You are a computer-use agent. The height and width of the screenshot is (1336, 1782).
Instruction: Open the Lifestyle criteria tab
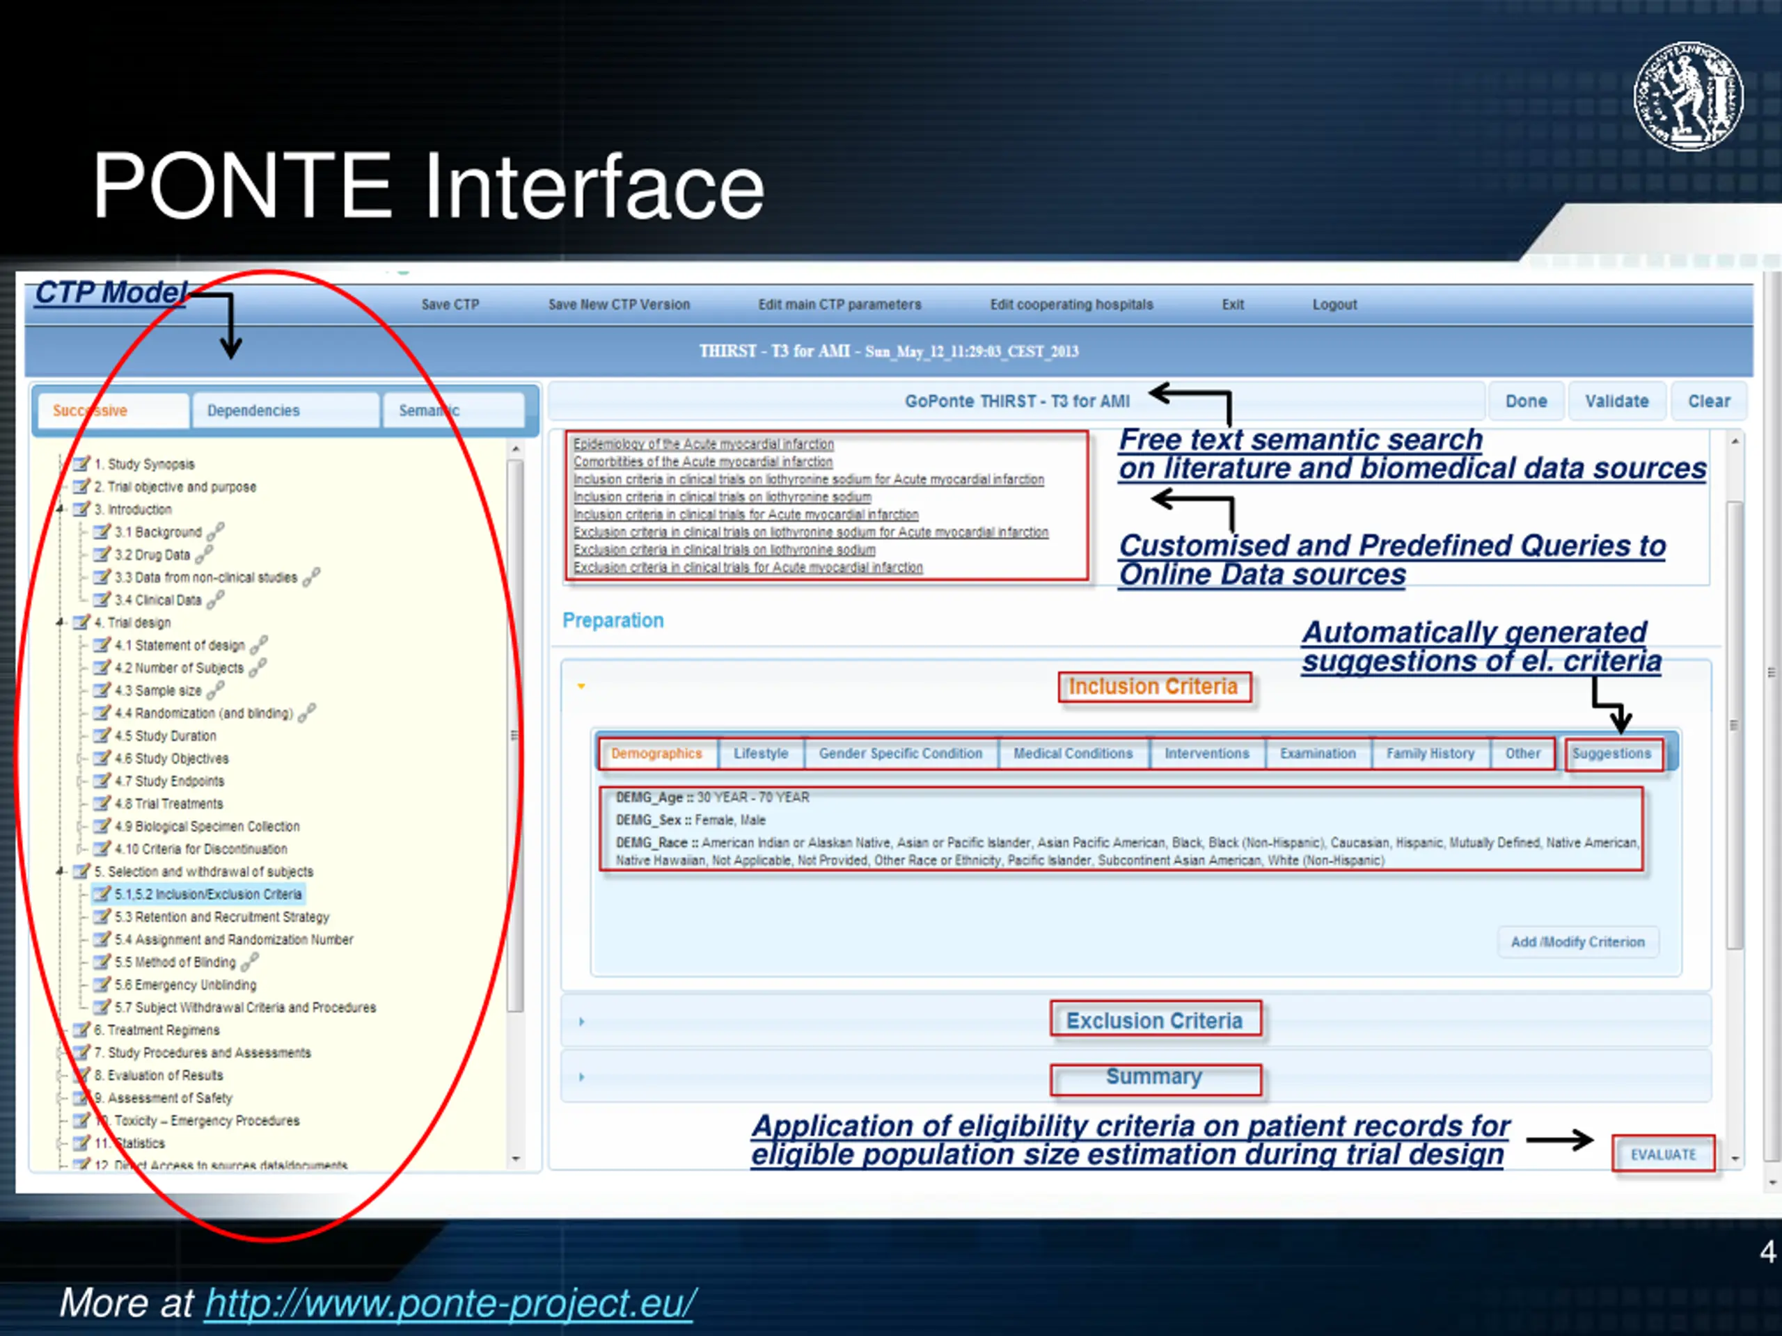(762, 754)
